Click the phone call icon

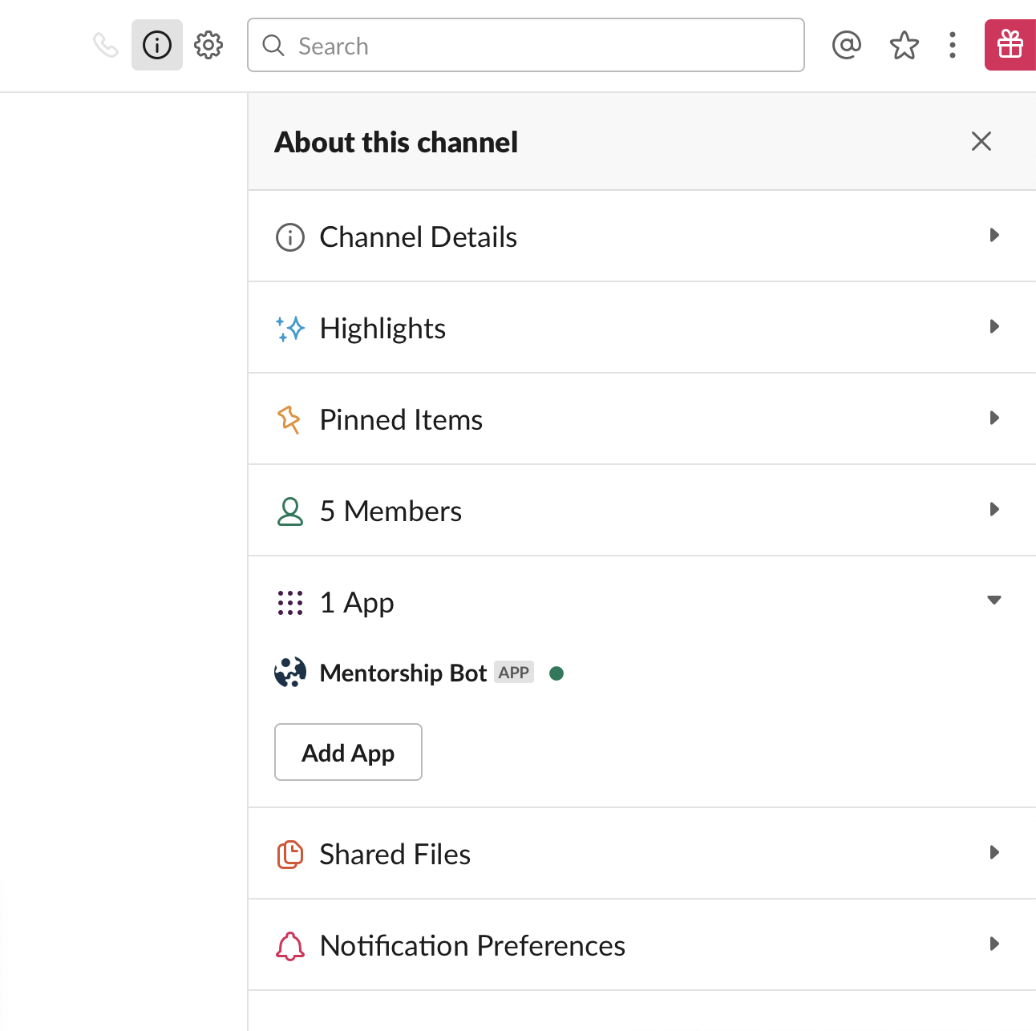click(105, 45)
